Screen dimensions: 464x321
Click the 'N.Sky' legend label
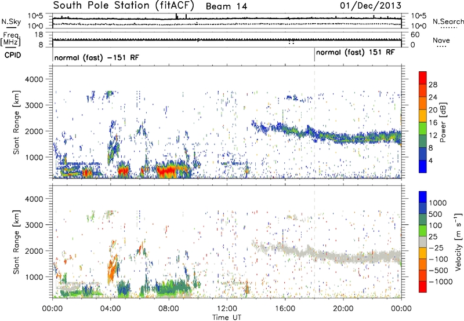[x=11, y=21]
